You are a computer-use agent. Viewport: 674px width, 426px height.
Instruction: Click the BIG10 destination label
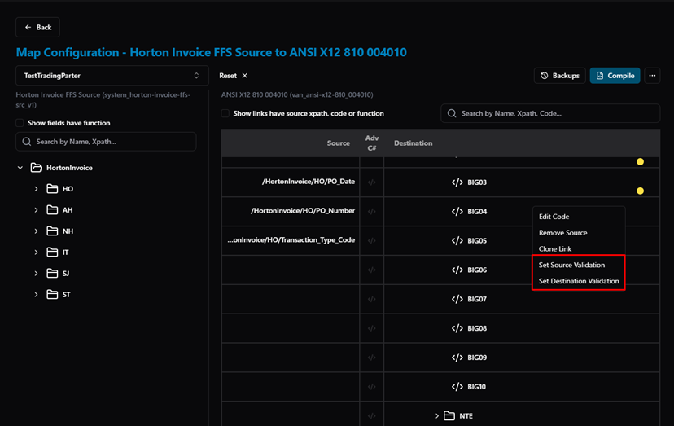477,387
